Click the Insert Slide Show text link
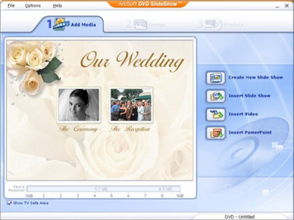The image size is (294, 220). click(x=249, y=96)
